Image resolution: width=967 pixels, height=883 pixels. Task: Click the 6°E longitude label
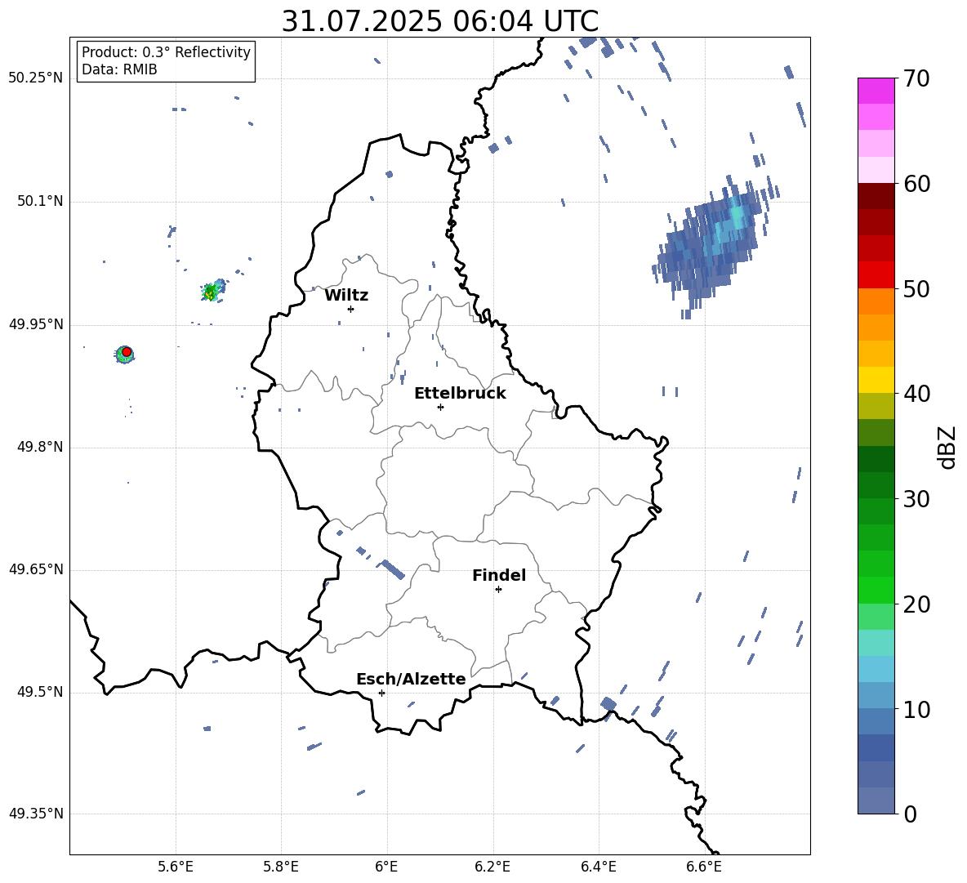click(x=386, y=867)
